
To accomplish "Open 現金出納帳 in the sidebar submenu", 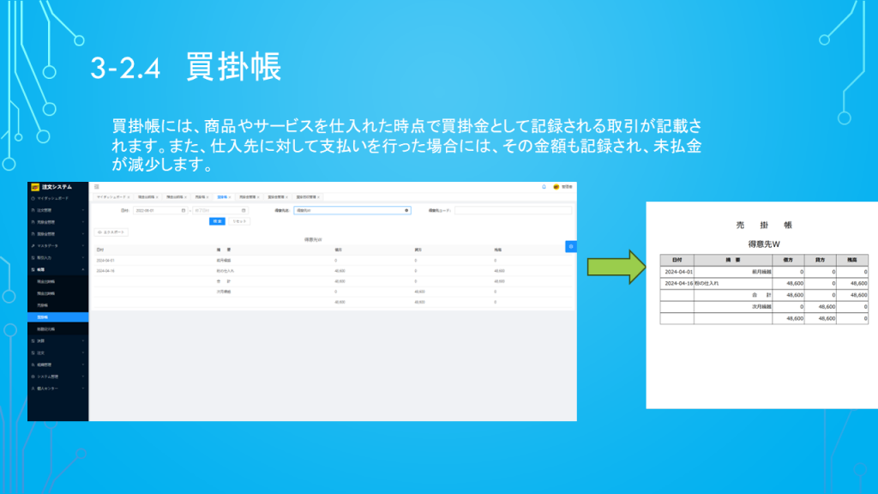I will [x=57, y=281].
